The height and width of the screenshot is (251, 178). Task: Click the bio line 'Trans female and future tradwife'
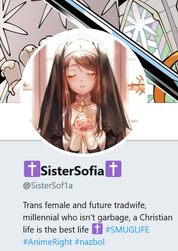(85, 205)
